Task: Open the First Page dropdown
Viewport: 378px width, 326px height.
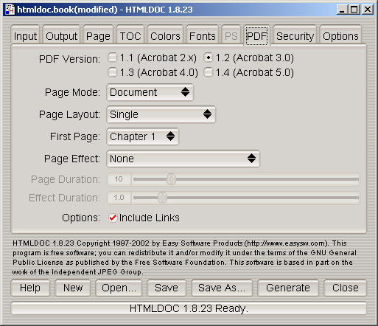Action: pos(143,136)
